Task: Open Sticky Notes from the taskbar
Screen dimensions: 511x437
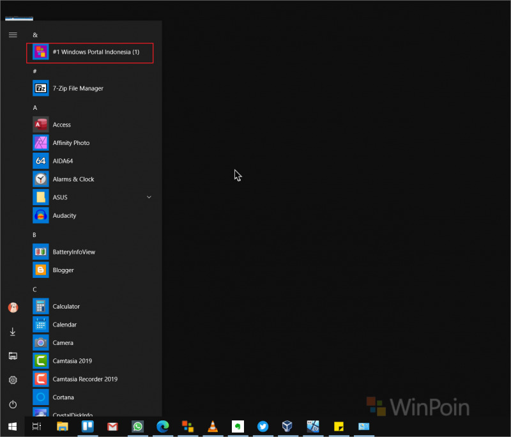Action: point(339,426)
